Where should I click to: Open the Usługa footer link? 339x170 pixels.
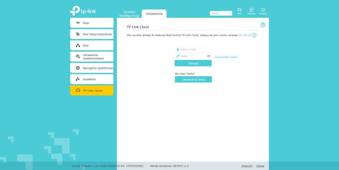260,166
